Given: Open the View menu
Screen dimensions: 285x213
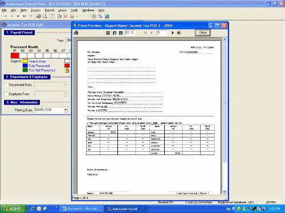Looking at the screenshot, I should click(23, 10).
